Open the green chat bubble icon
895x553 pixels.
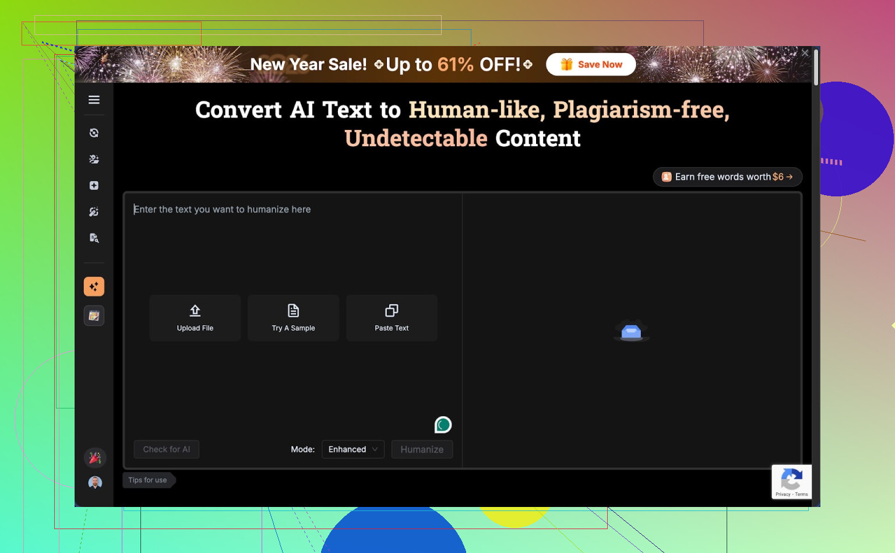point(443,425)
